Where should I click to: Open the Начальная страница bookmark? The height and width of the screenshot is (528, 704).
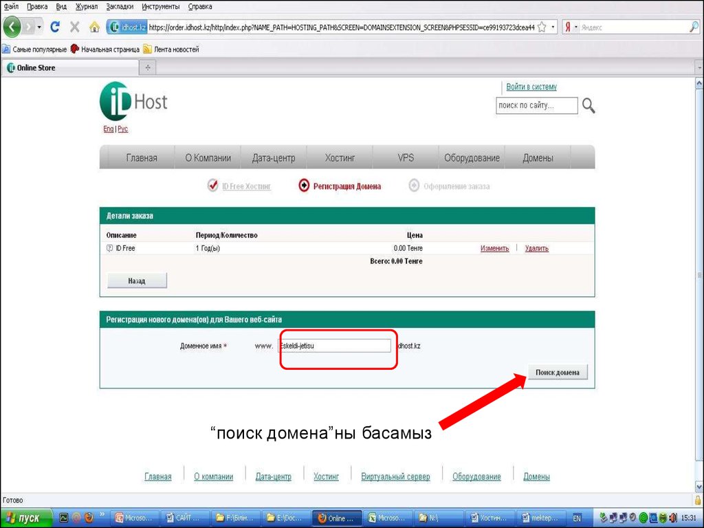105,49
